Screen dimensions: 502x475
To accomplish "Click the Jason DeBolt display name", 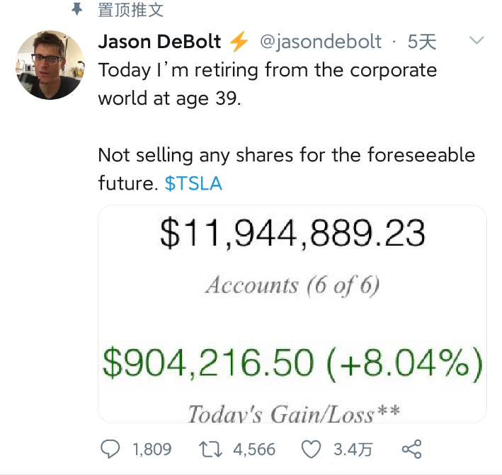I will [161, 42].
